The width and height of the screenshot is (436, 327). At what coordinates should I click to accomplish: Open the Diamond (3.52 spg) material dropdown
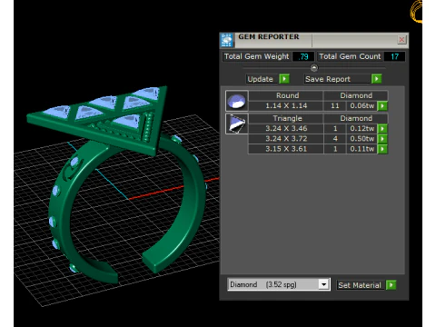coord(323,284)
